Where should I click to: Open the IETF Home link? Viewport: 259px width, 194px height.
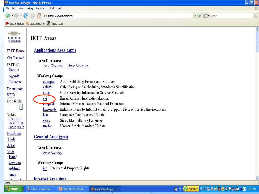[x=16, y=51]
